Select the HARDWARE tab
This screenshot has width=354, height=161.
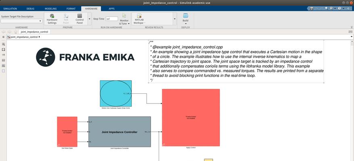point(91,8)
